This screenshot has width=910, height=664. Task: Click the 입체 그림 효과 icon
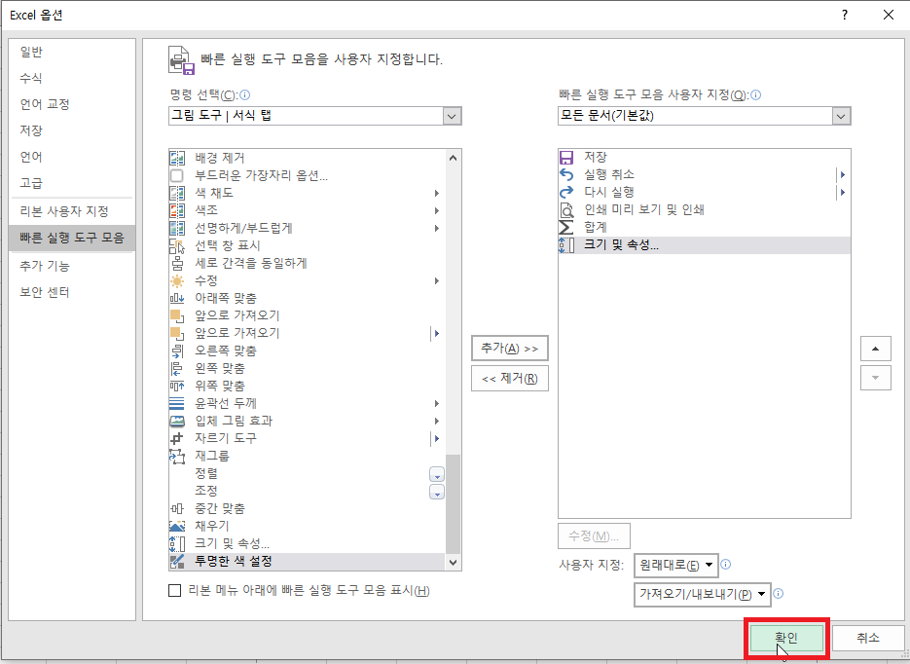click(x=177, y=421)
